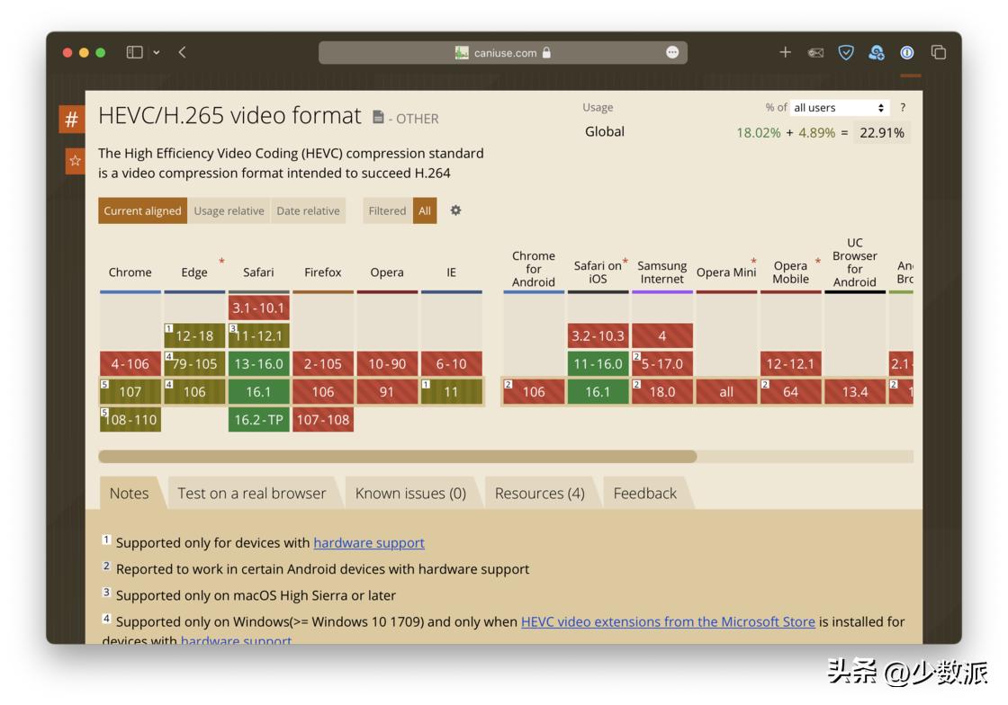Click the Safari 16.2-TP cell
The height and width of the screenshot is (705, 1008).
pos(258,420)
